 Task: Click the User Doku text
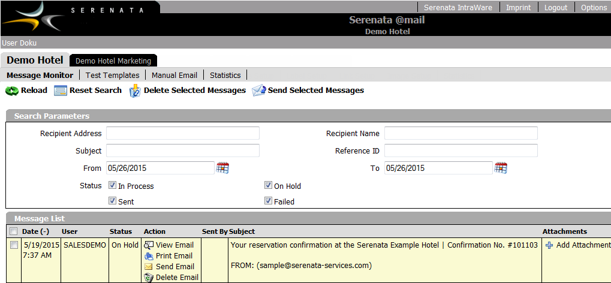pyautogui.click(x=19, y=43)
